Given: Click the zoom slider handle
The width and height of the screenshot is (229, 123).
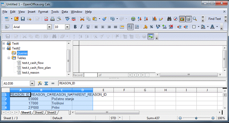Looking at the screenshot, I should click(x=196, y=118).
